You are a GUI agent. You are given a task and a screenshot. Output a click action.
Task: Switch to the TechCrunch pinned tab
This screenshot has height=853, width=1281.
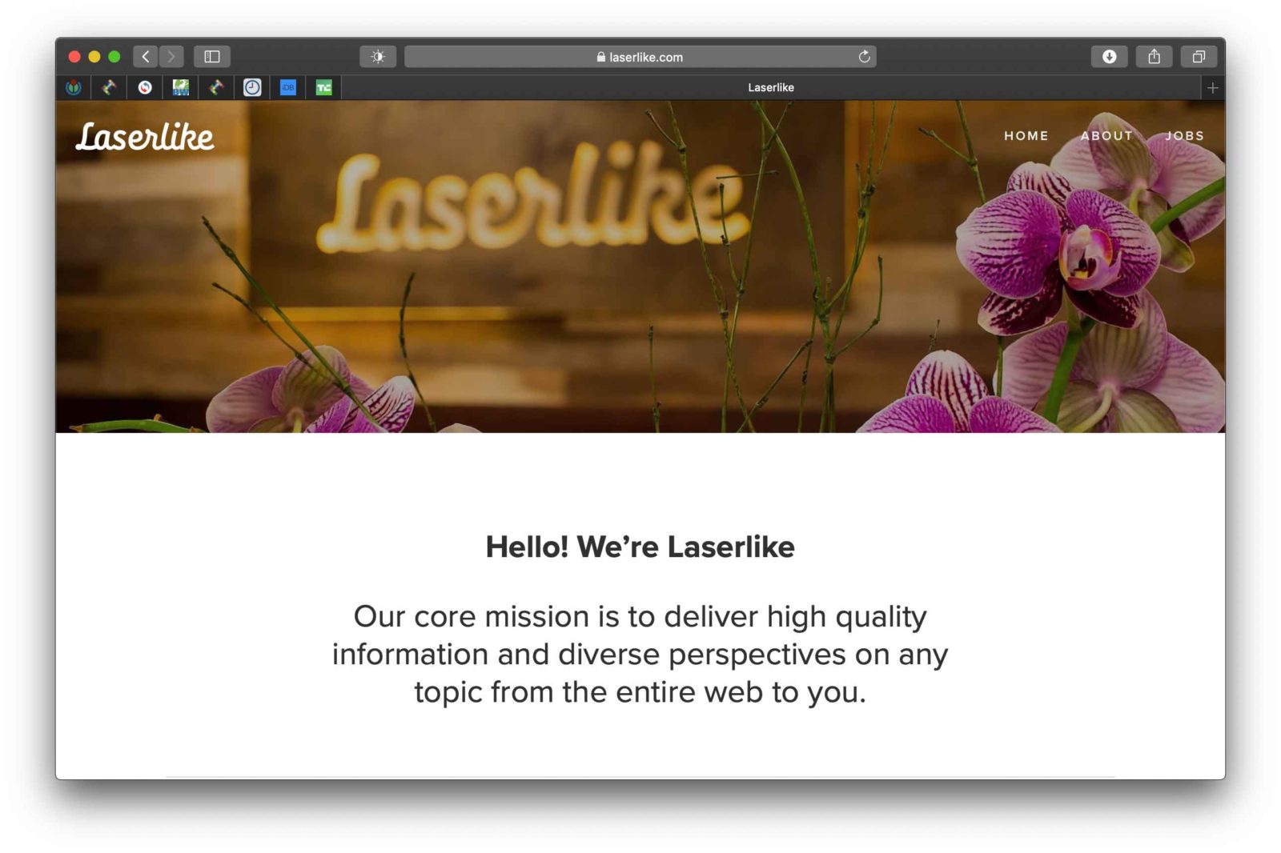(323, 88)
